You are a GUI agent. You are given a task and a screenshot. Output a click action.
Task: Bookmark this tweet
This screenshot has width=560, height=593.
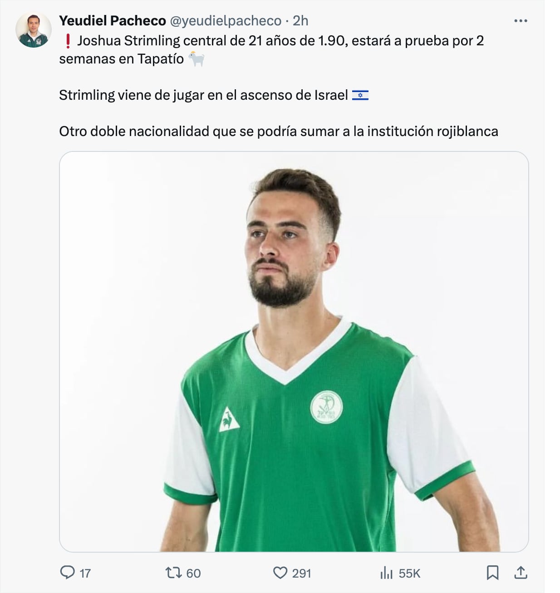coord(492,573)
